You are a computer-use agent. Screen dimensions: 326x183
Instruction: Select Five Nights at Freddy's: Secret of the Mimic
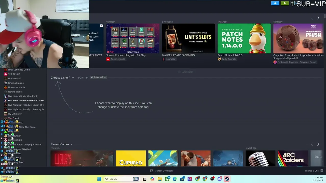click(24, 105)
